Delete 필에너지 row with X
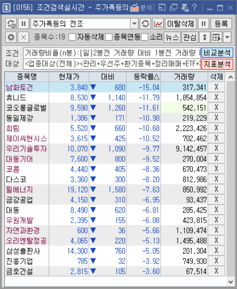This screenshot has height=289, width=237. (216, 189)
